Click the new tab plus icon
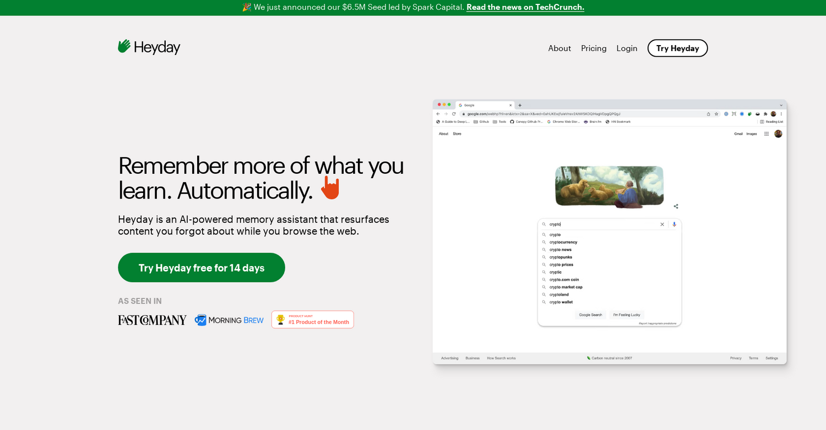 (519, 104)
